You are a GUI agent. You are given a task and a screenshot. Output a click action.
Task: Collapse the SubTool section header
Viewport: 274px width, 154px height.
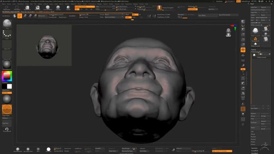click(x=253, y=50)
